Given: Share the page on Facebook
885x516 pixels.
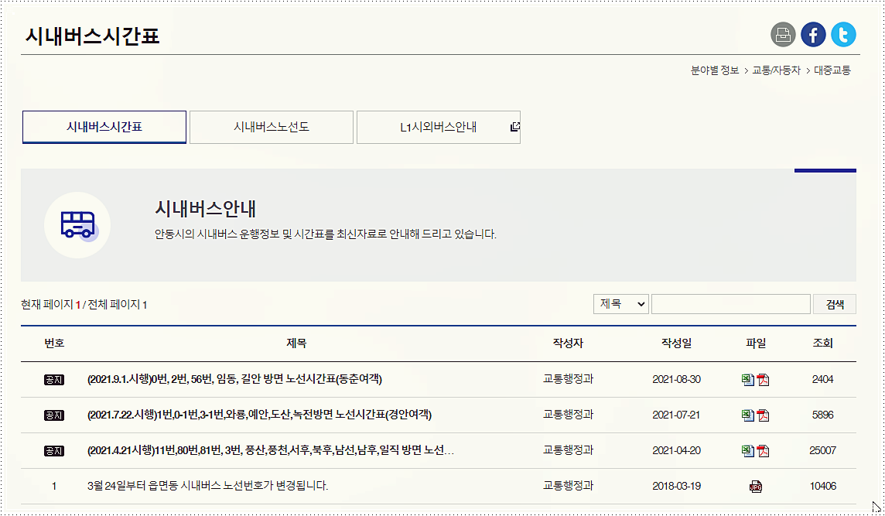Looking at the screenshot, I should (813, 35).
